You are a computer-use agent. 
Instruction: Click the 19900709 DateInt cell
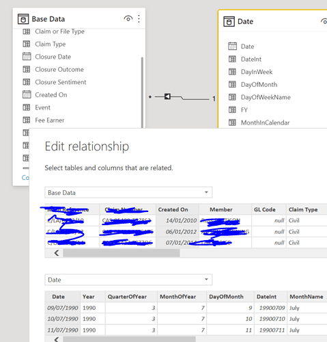point(270,308)
